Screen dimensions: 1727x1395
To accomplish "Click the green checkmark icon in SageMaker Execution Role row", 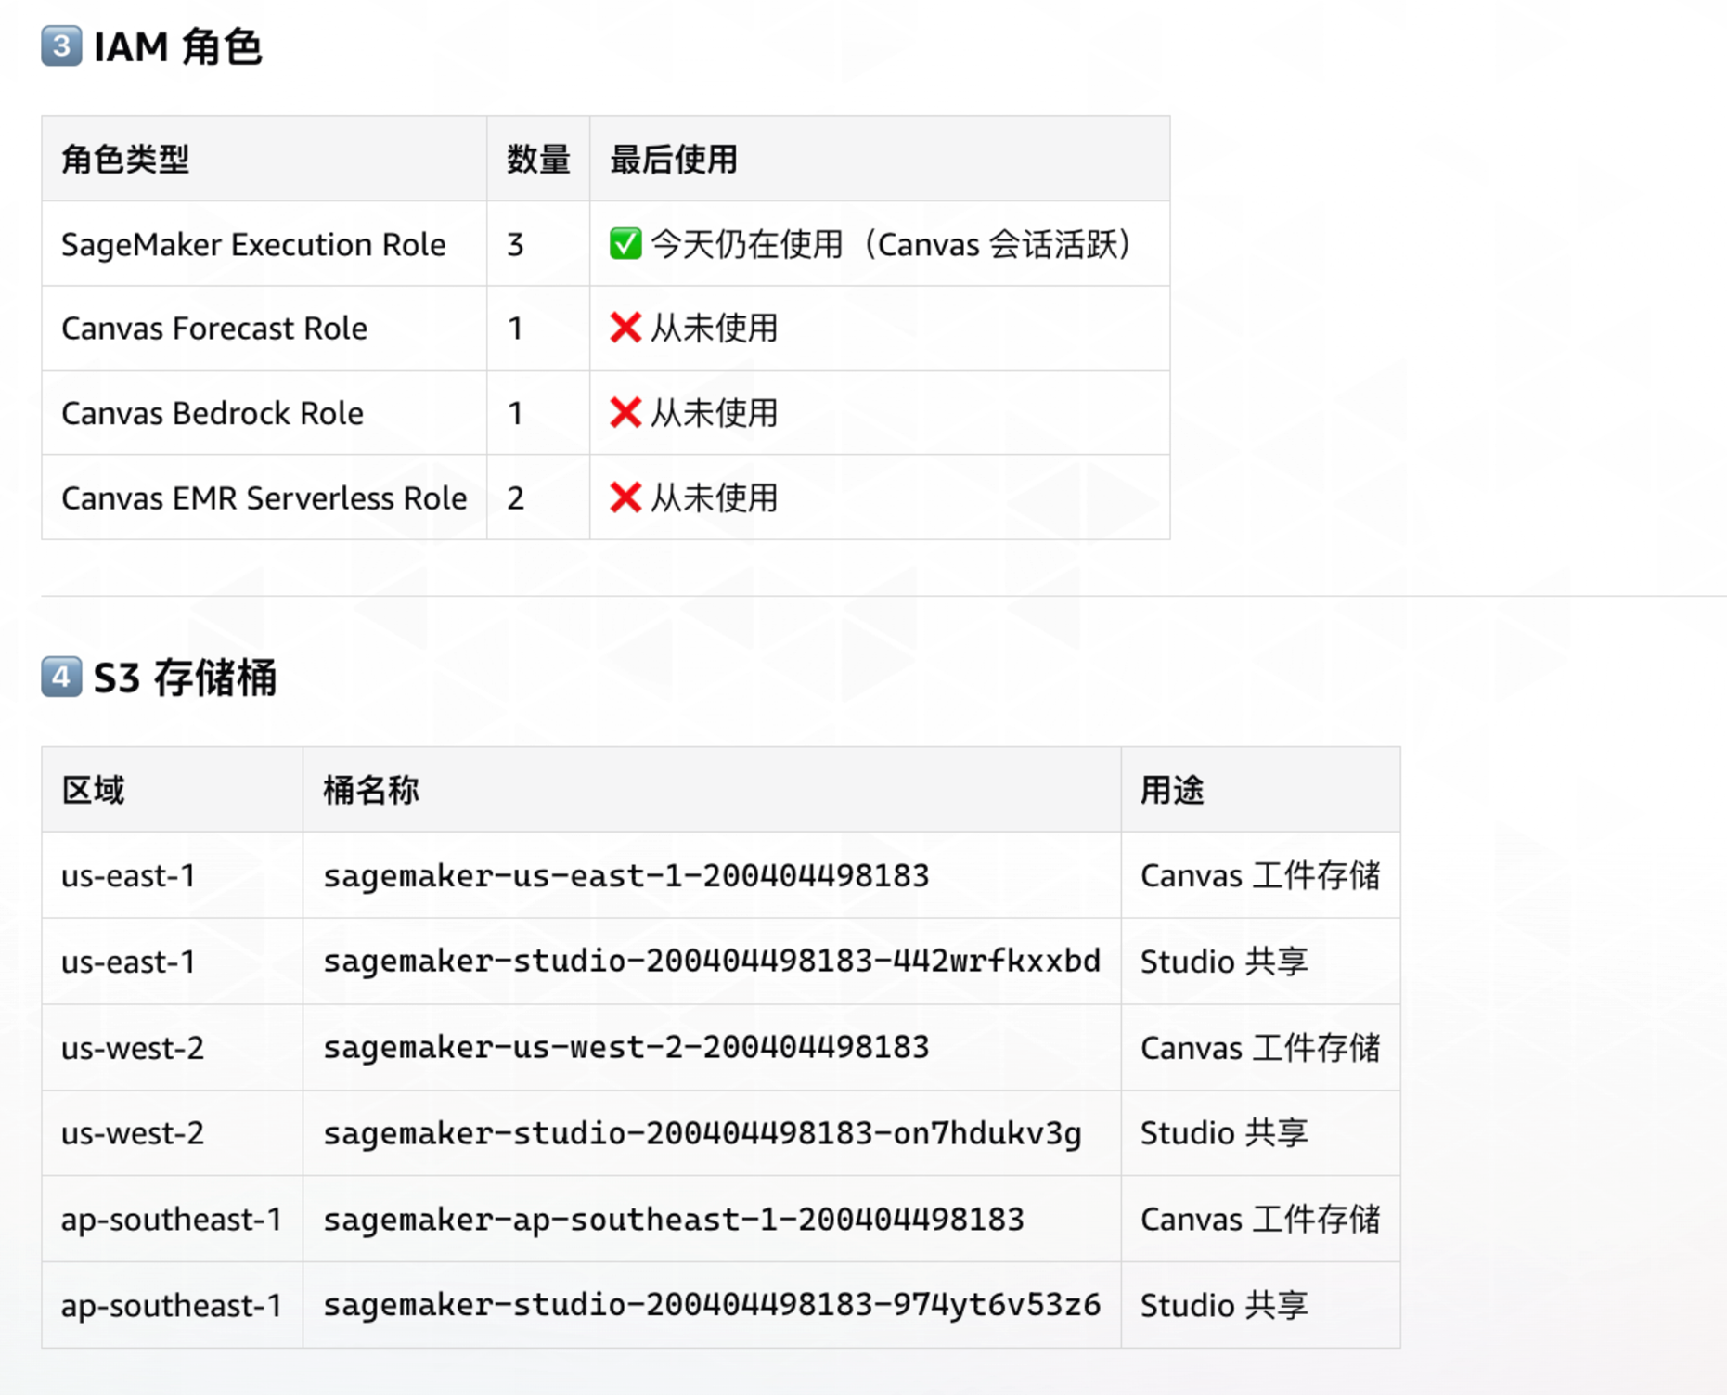I will (x=625, y=244).
